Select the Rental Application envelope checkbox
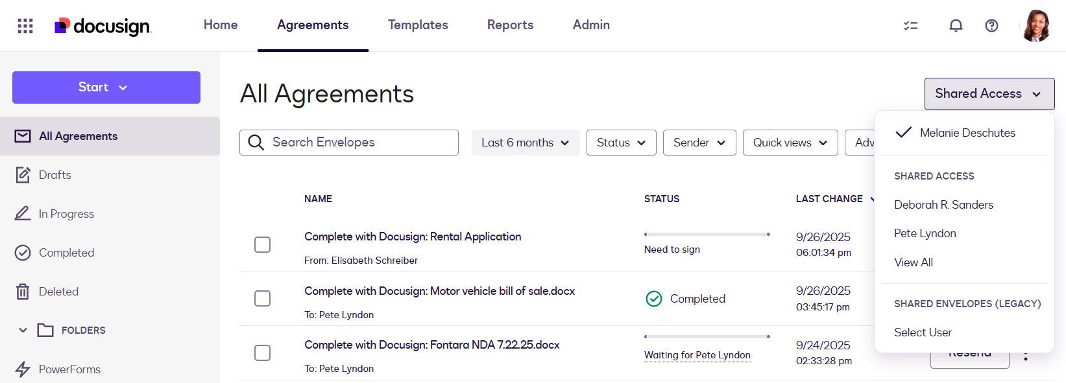1066x383 pixels. click(262, 244)
